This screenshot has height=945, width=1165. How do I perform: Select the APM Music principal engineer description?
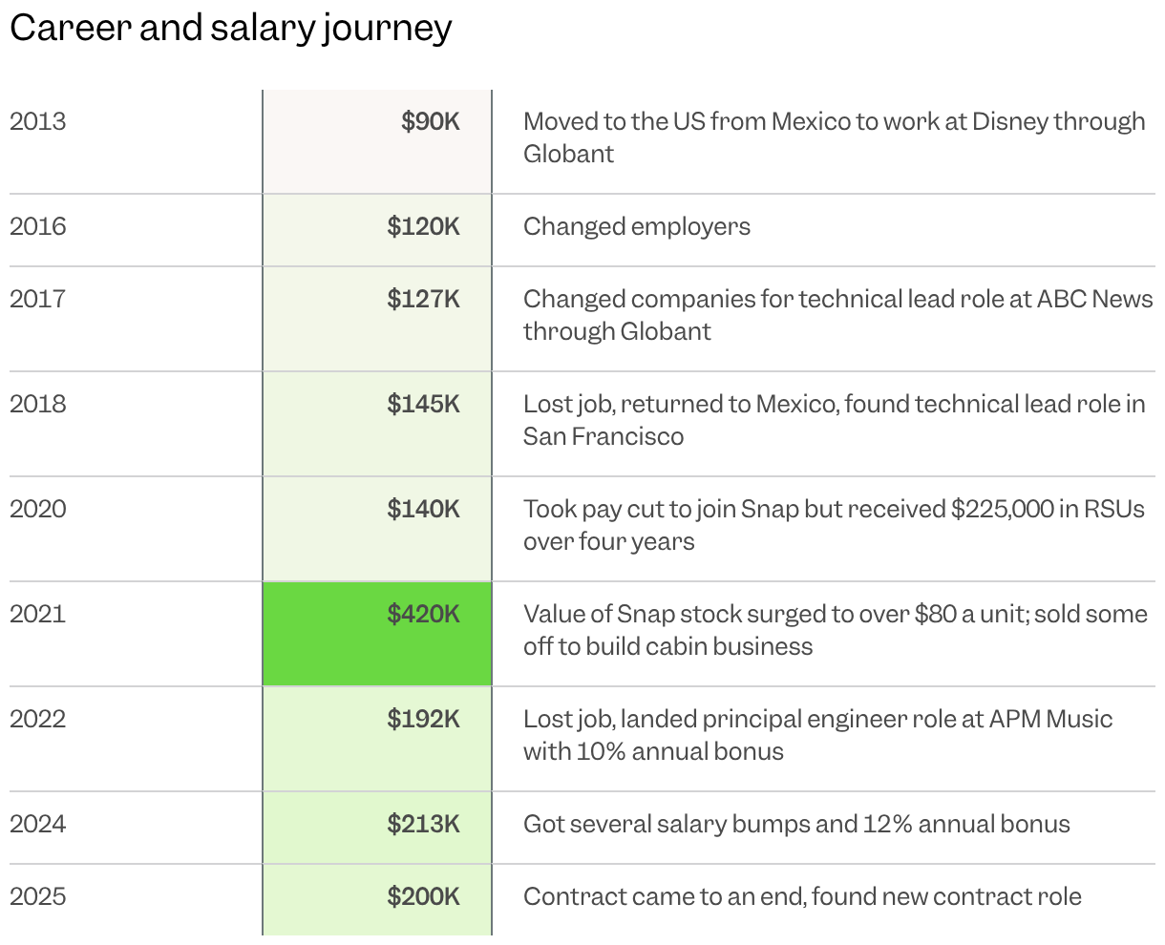pos(817,735)
